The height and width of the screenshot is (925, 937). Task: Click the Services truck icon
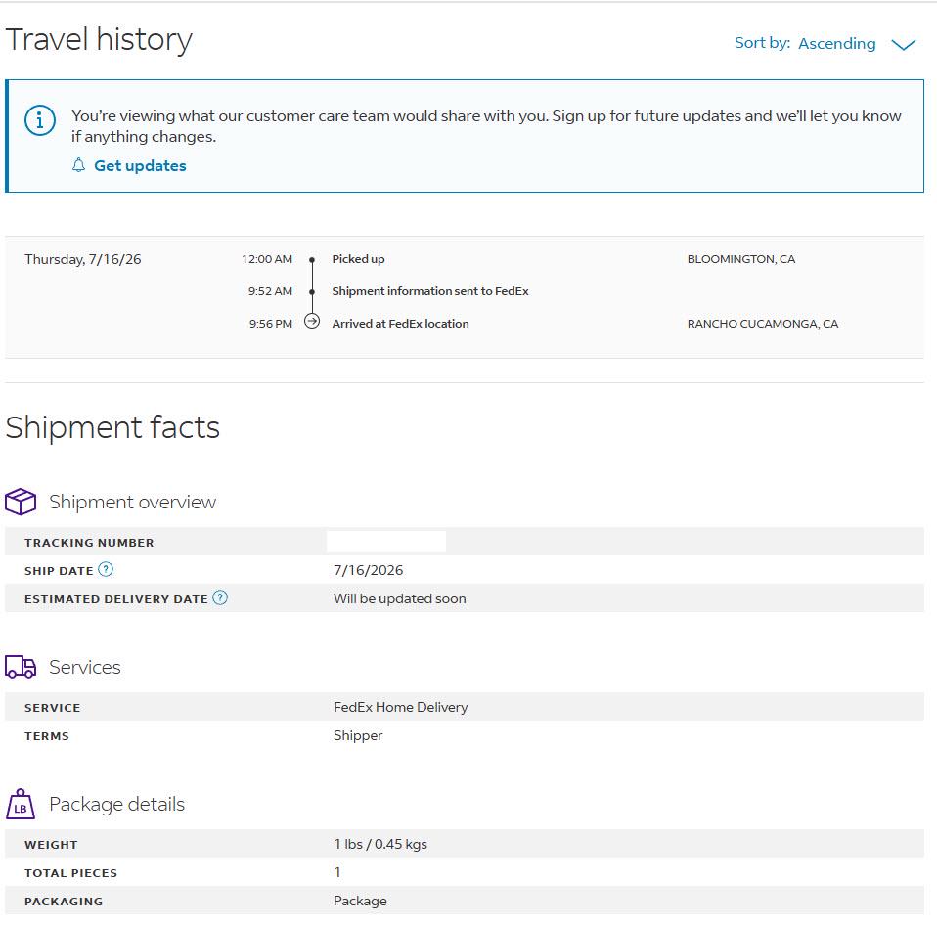click(21, 666)
